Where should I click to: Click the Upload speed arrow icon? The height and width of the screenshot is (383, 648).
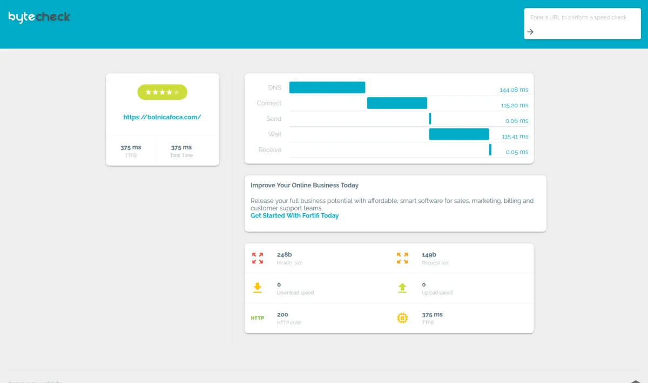[x=402, y=288]
